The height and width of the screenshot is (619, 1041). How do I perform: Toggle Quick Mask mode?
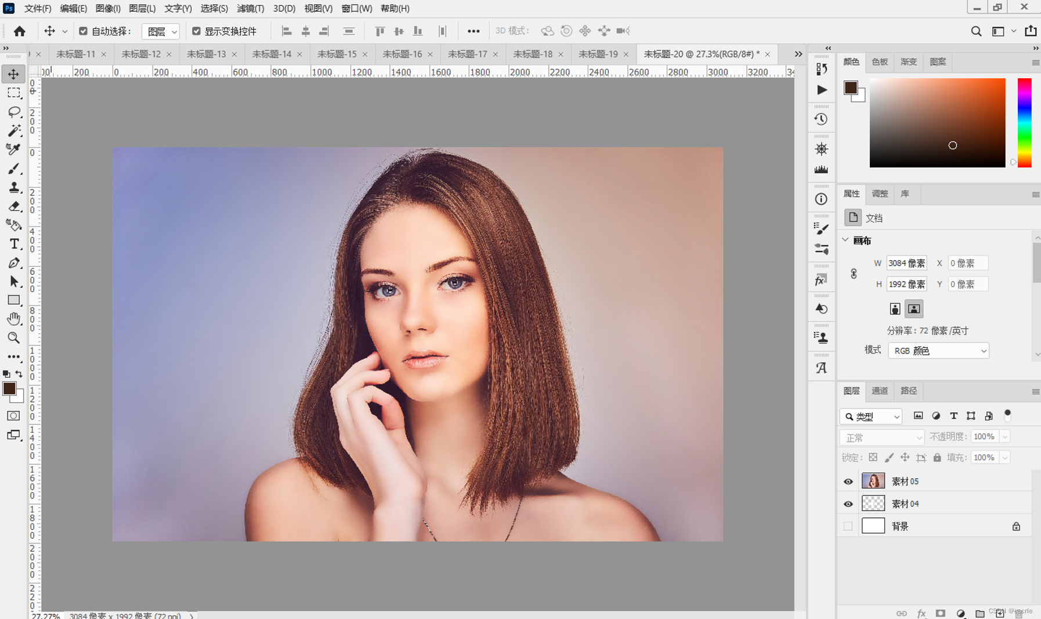coord(13,416)
